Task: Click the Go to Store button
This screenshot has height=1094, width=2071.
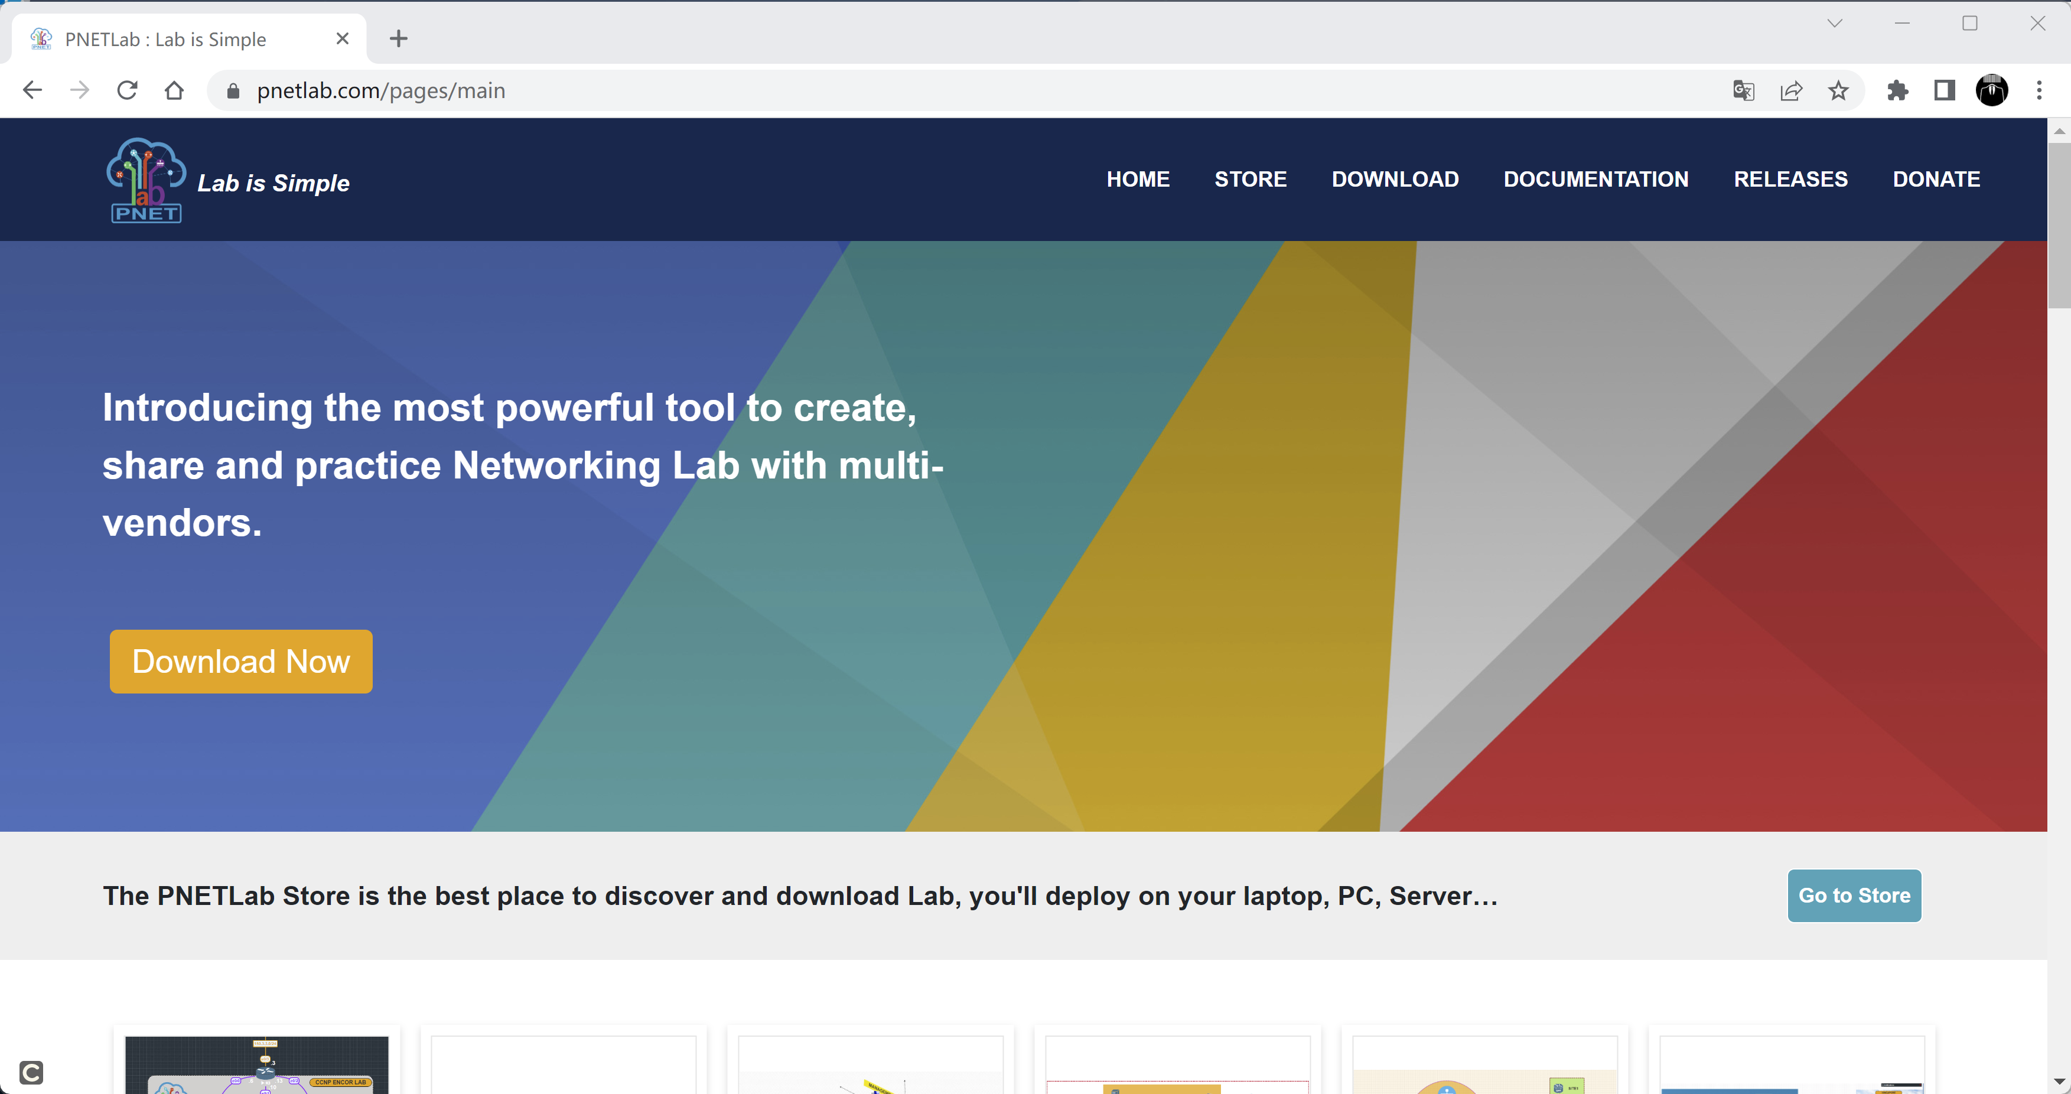Action: click(x=1854, y=896)
